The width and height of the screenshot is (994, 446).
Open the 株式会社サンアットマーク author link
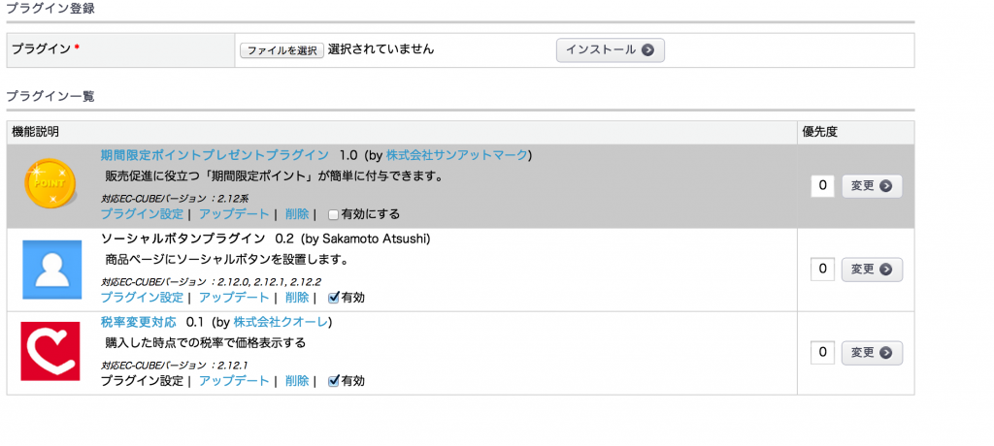pos(456,154)
